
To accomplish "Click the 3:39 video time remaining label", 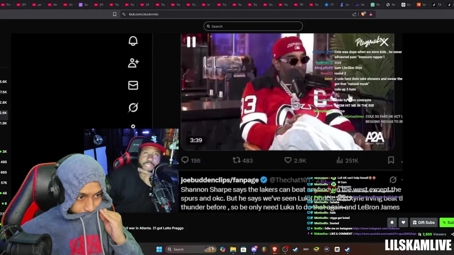I will tap(196, 140).
